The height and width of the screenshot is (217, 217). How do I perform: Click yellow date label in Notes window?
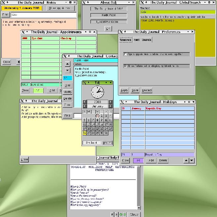click(x=21, y=8)
